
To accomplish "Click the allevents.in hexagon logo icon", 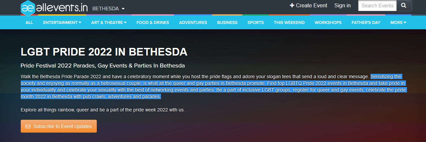I will 28,8.
